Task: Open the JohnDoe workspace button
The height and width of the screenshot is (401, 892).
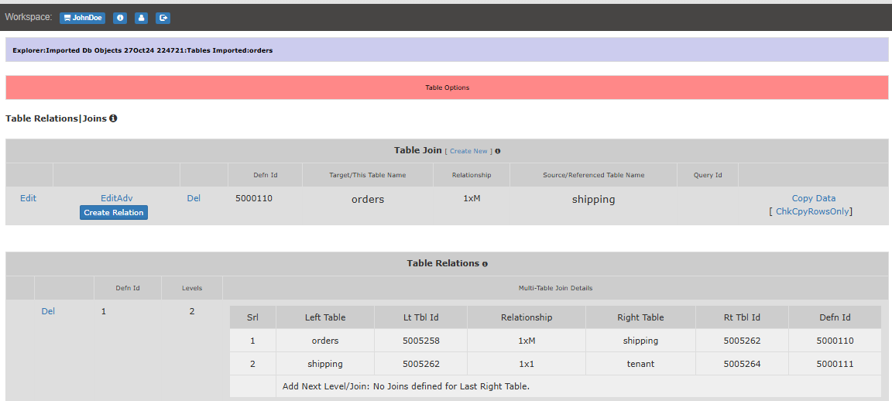Action: 83,18
